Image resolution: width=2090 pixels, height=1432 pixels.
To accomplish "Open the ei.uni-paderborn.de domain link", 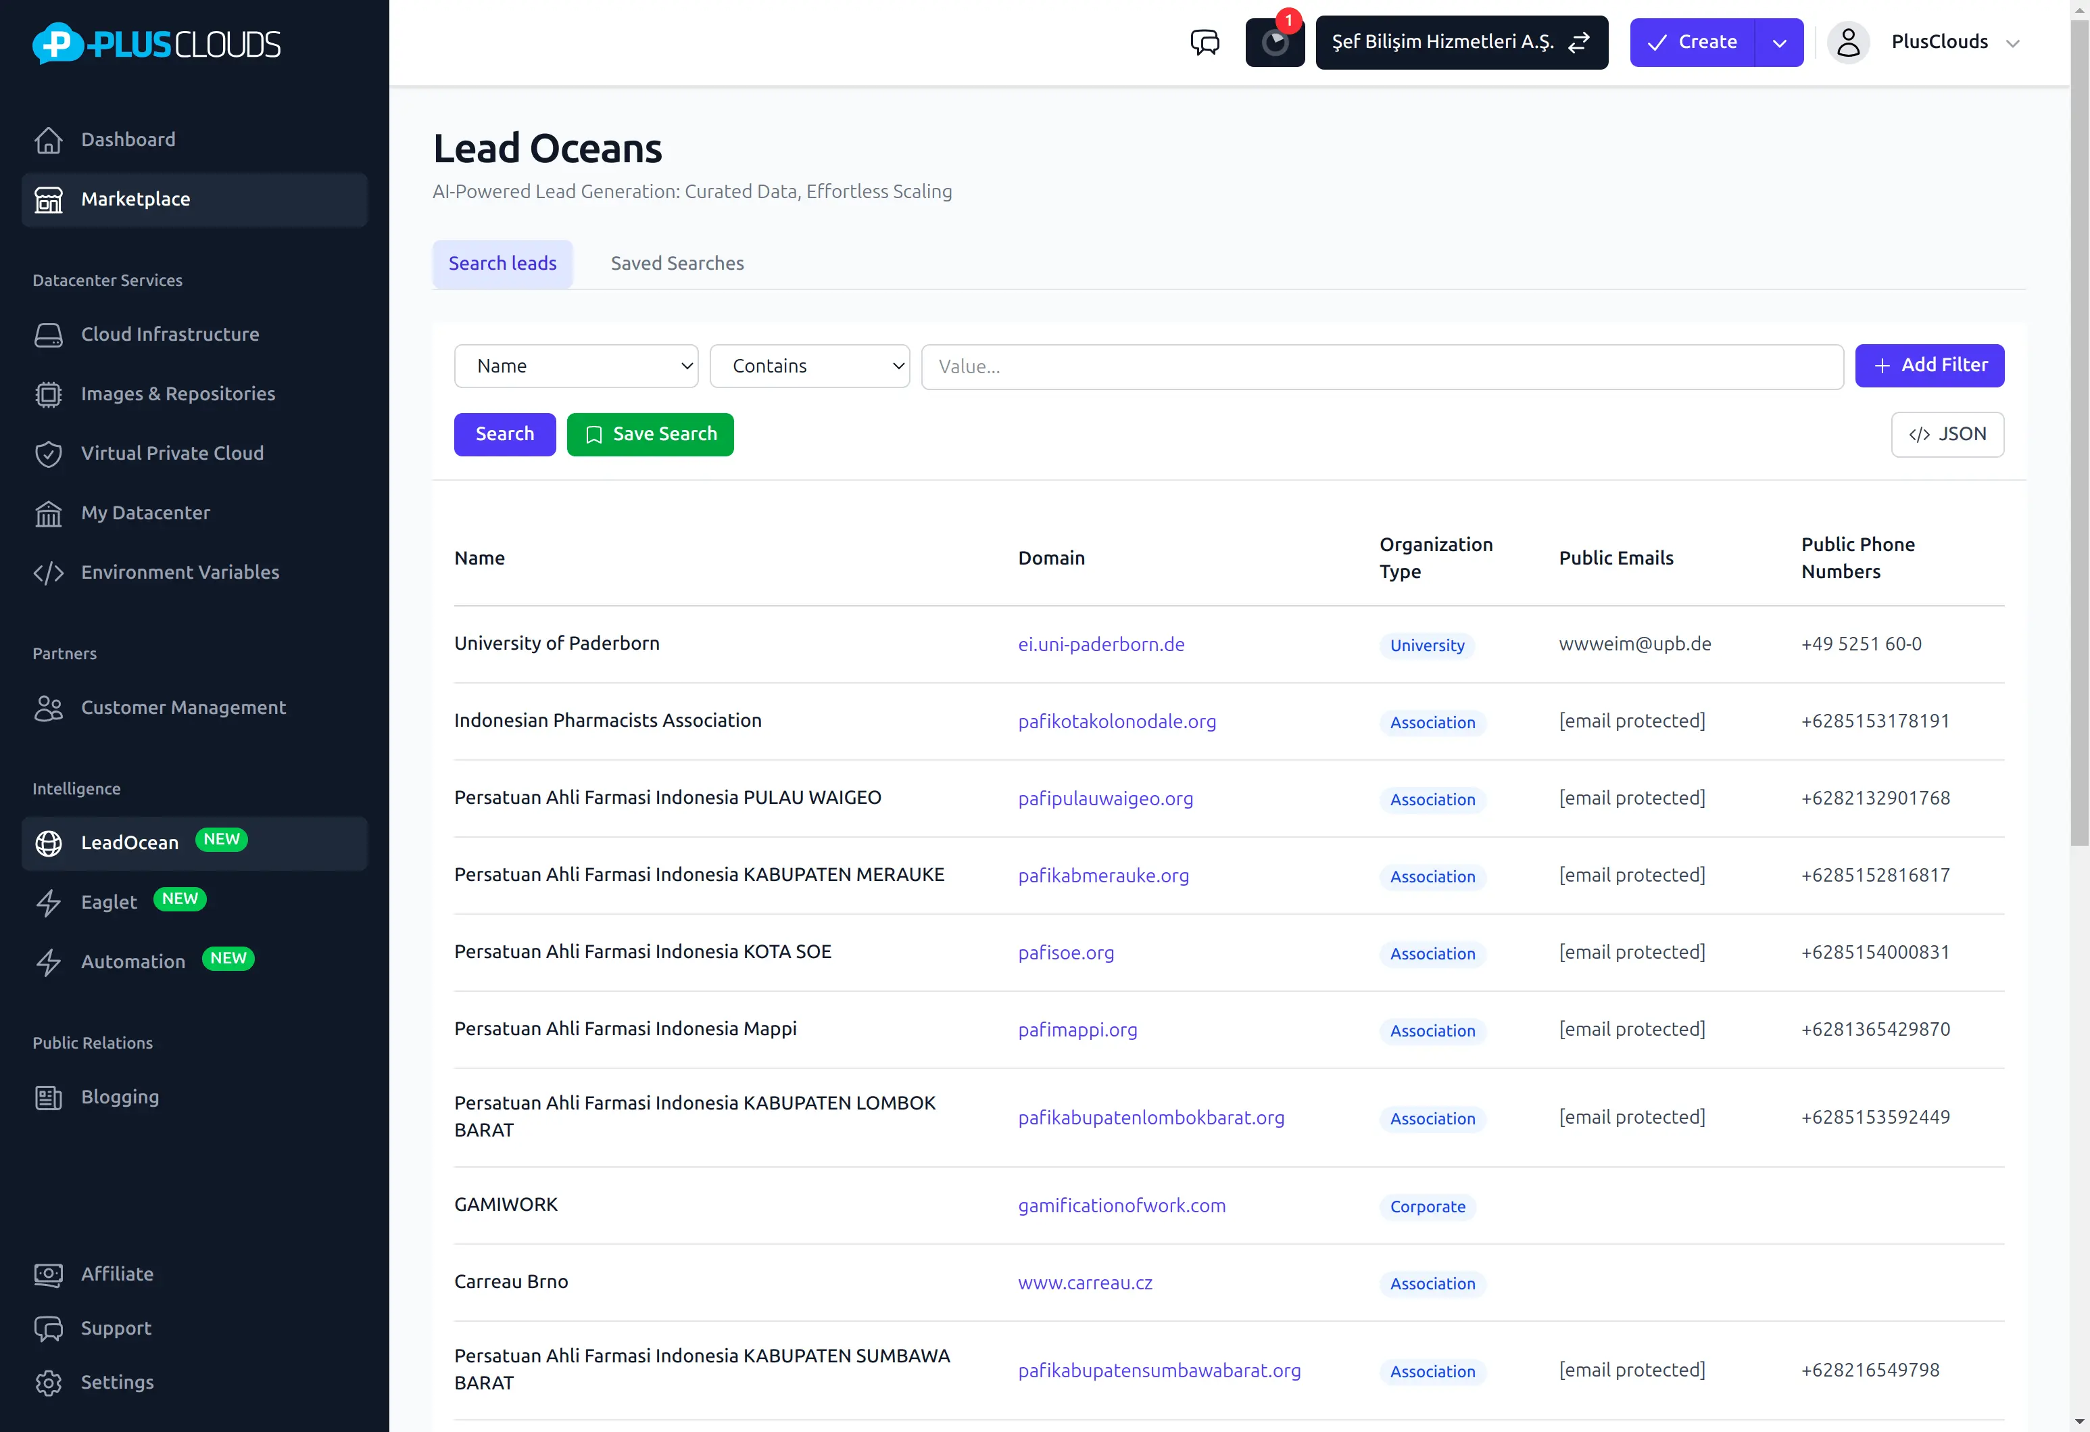I will (1100, 644).
